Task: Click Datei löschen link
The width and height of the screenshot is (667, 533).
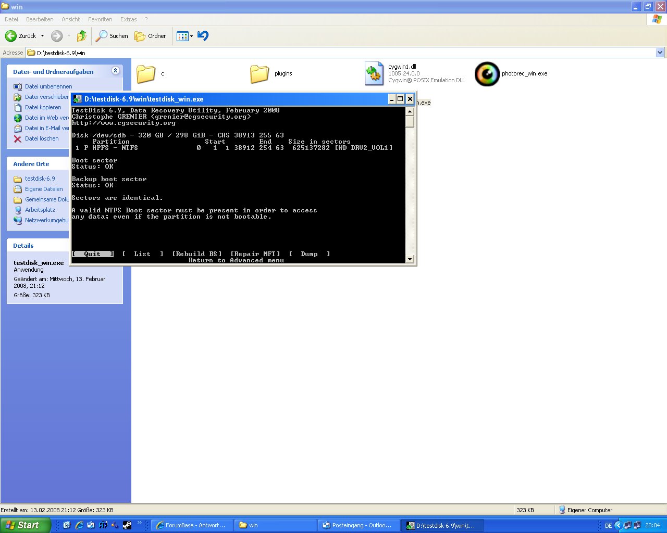Action: [x=42, y=138]
